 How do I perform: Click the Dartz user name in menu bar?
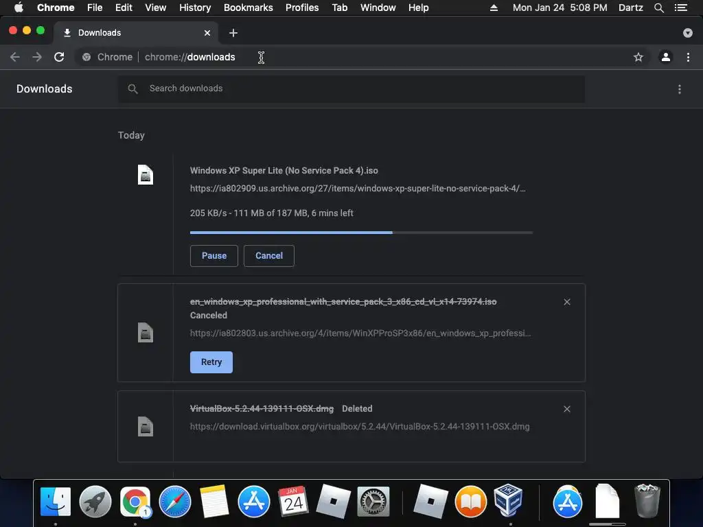pos(631,8)
